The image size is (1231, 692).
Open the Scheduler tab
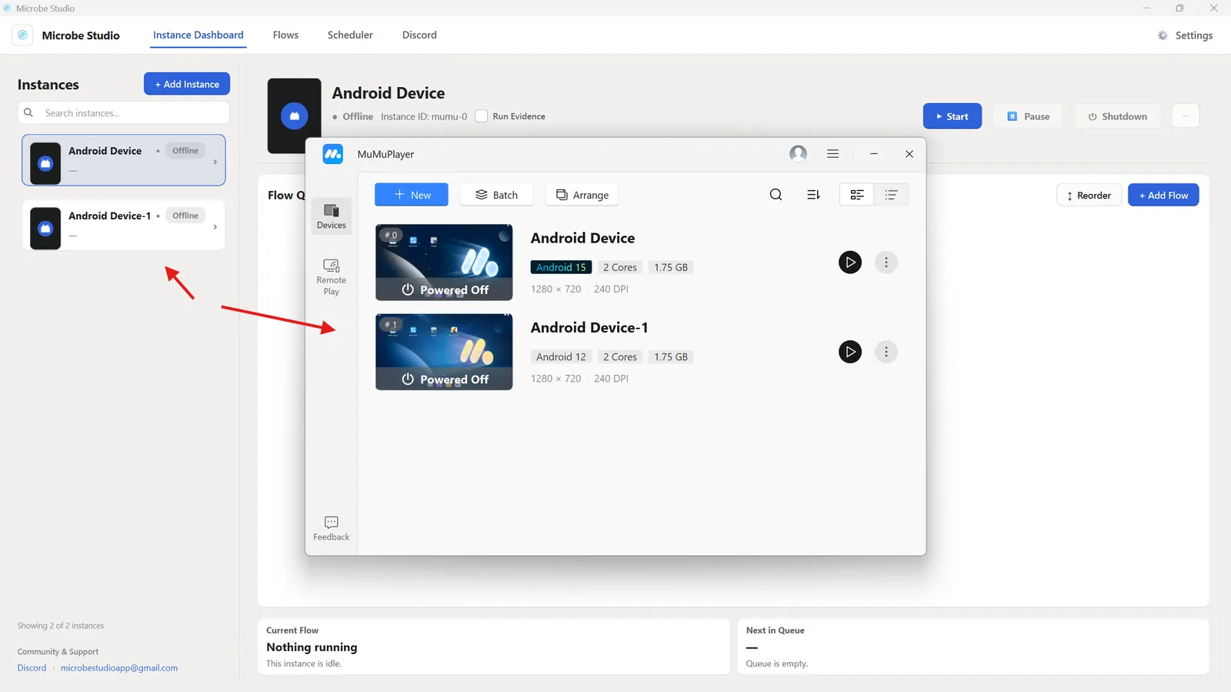350,35
